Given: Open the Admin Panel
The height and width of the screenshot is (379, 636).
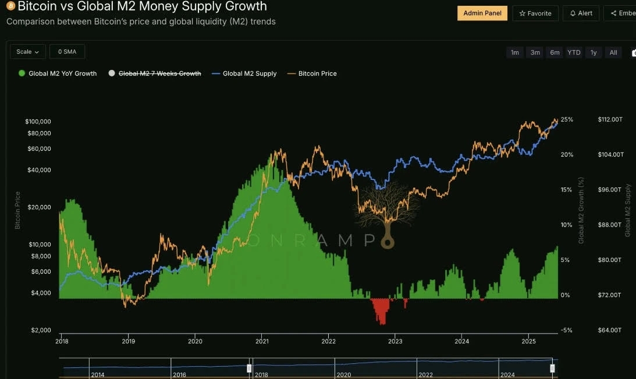Looking at the screenshot, I should 482,13.
